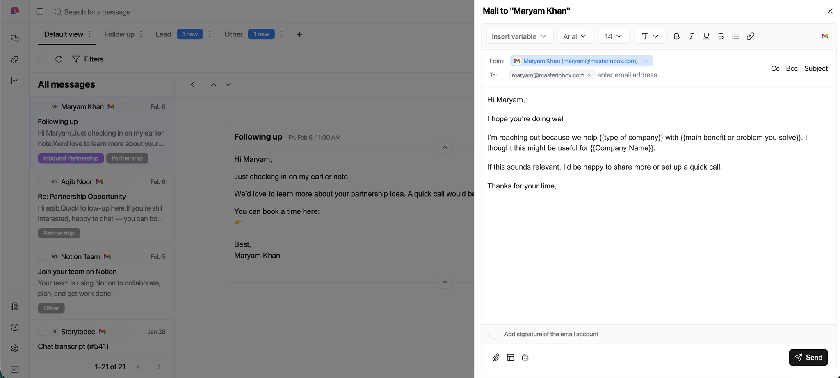Open the analytics chart icon in sidebar
Image resolution: width=840 pixels, height=378 pixels.
pyautogui.click(x=15, y=81)
